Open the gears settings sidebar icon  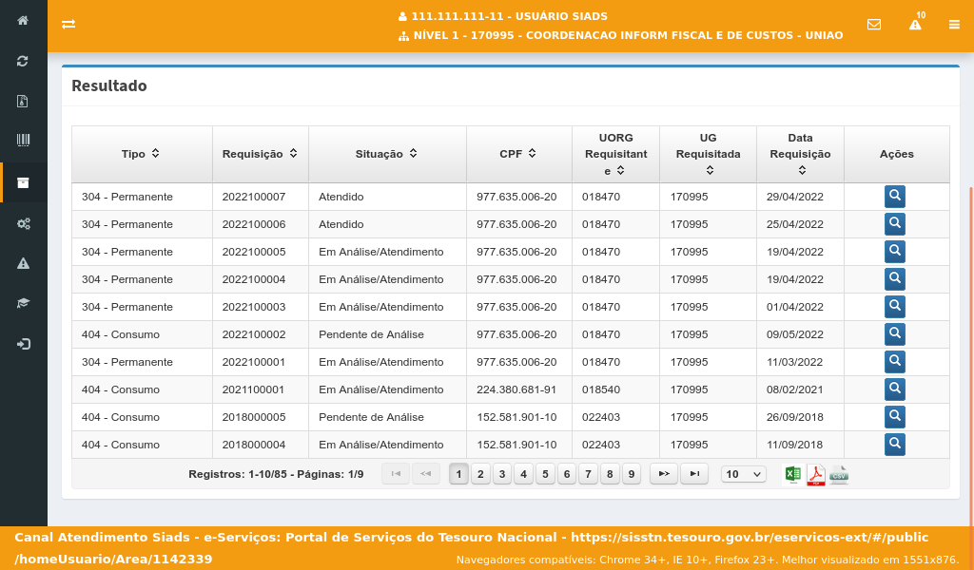point(23,224)
